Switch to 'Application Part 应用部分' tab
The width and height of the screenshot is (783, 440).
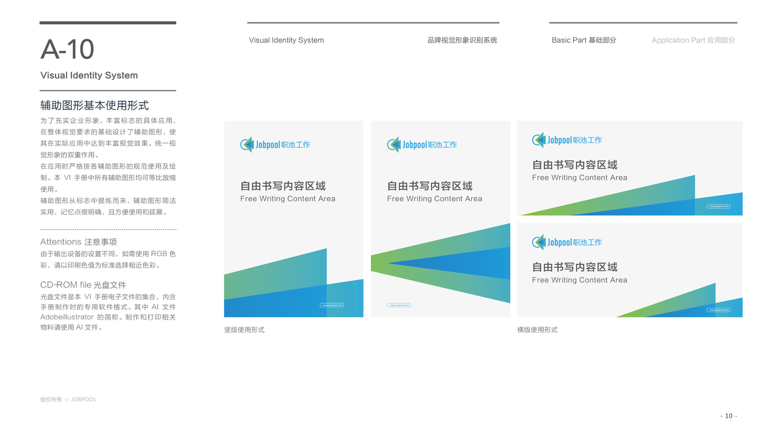[x=693, y=40]
